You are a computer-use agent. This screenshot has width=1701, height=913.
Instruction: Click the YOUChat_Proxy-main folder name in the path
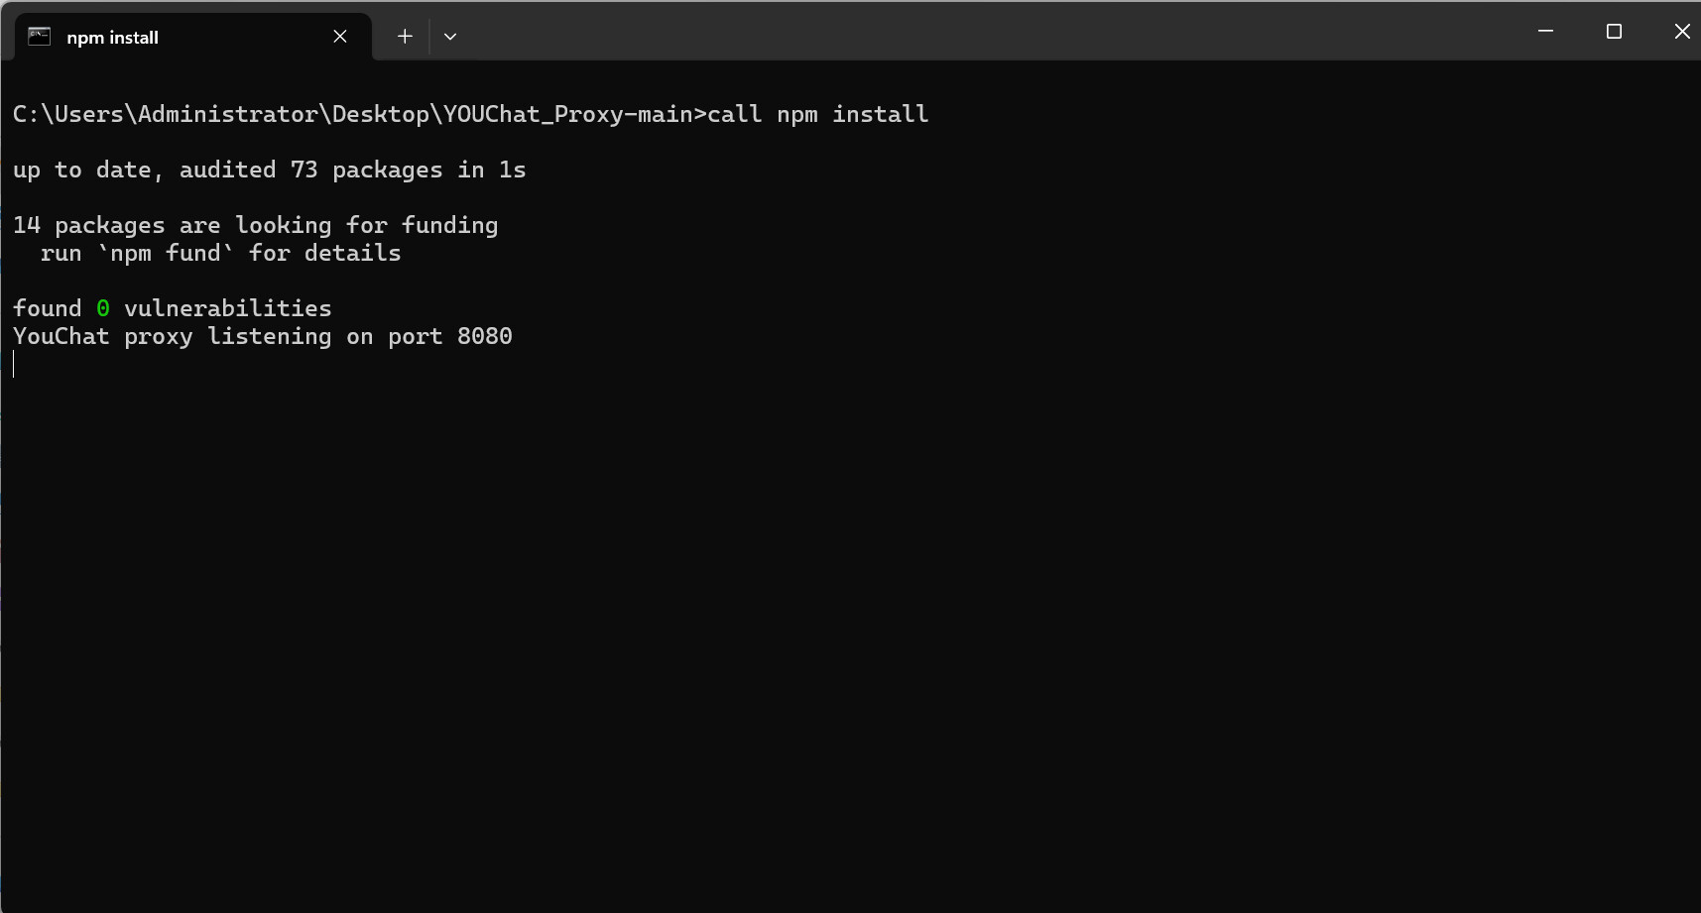[x=567, y=114]
